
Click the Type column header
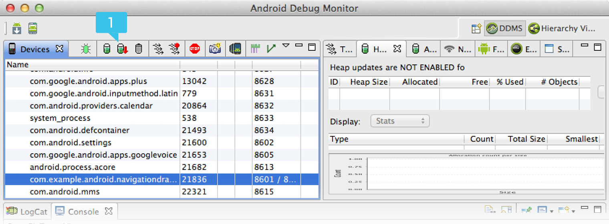[x=396, y=139]
